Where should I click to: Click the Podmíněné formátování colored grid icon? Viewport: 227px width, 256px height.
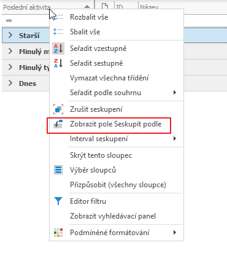tap(58, 233)
